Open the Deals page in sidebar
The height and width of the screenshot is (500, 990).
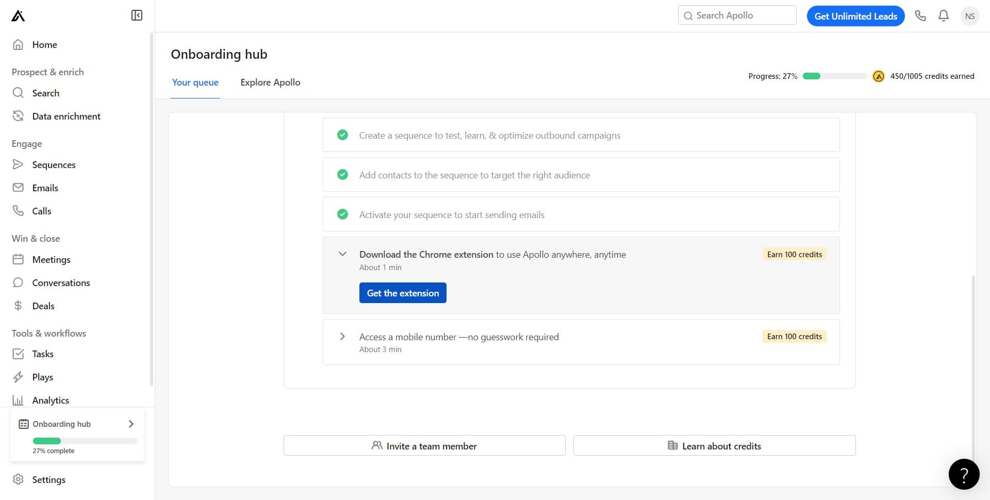point(43,306)
